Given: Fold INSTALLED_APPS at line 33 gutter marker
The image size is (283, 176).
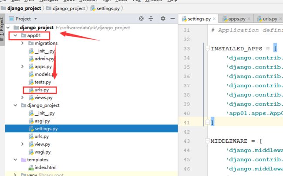Looking at the screenshot, I should tap(207, 48).
